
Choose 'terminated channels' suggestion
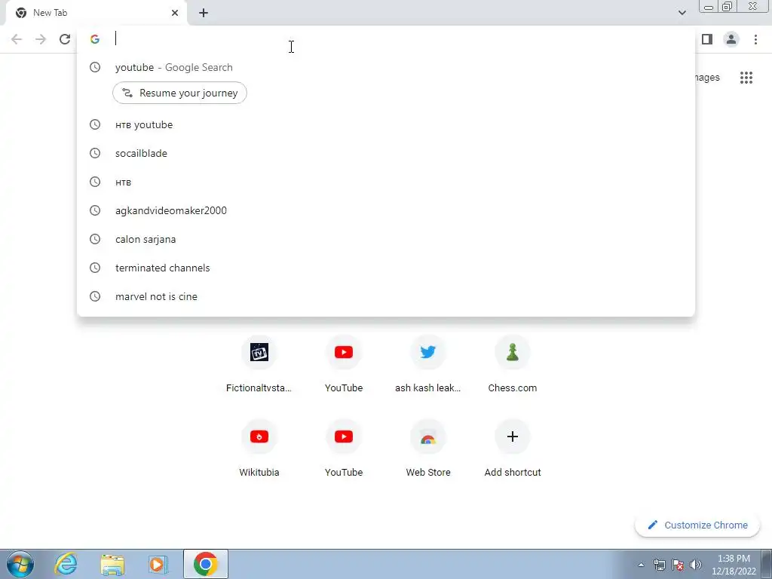(x=386, y=268)
